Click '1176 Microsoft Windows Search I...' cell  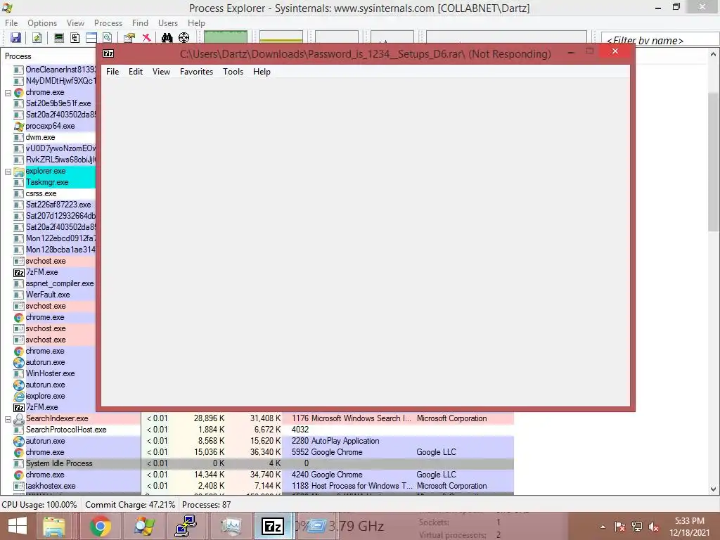coord(352,419)
